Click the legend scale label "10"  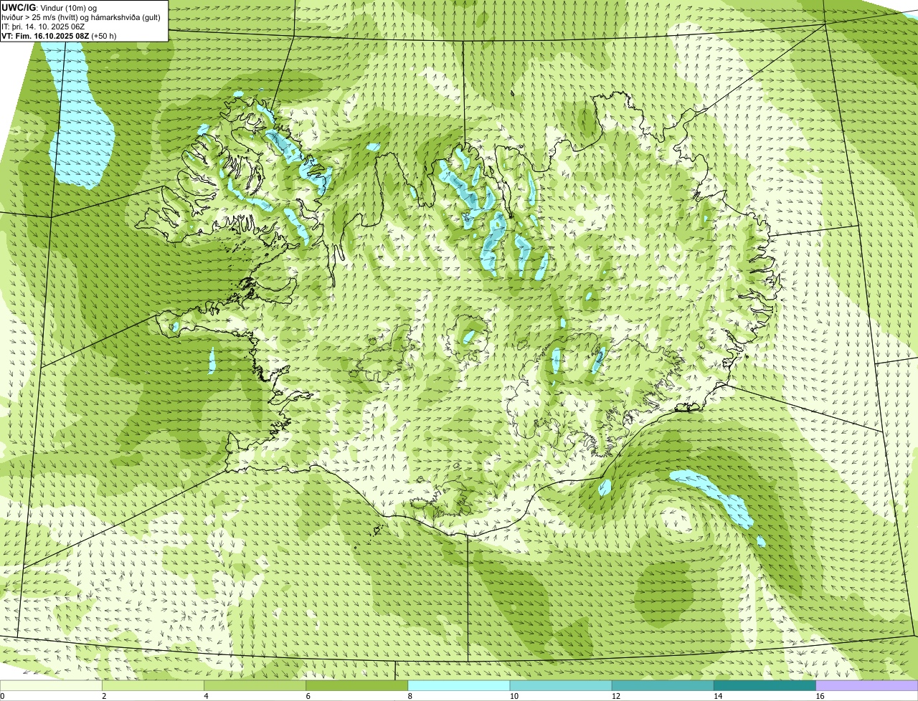coord(514,697)
